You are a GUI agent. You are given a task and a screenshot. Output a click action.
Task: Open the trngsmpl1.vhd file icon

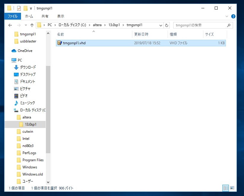pos(60,43)
